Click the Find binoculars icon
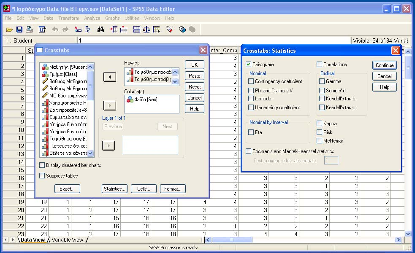Screen dimensions: 415x253 click(100, 30)
